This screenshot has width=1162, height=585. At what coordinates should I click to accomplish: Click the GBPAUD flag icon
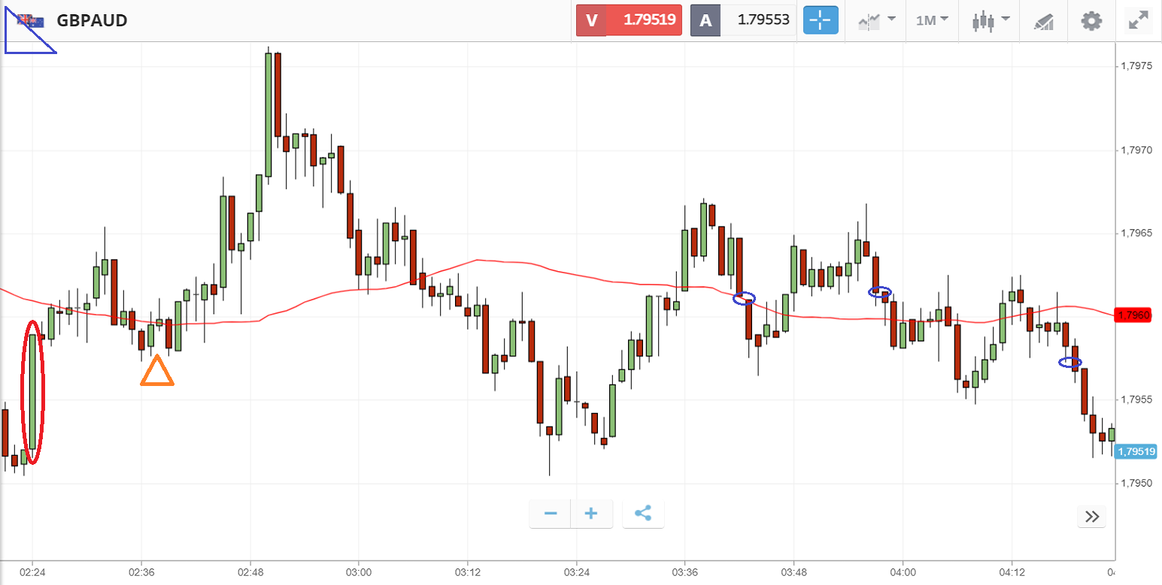(x=31, y=20)
